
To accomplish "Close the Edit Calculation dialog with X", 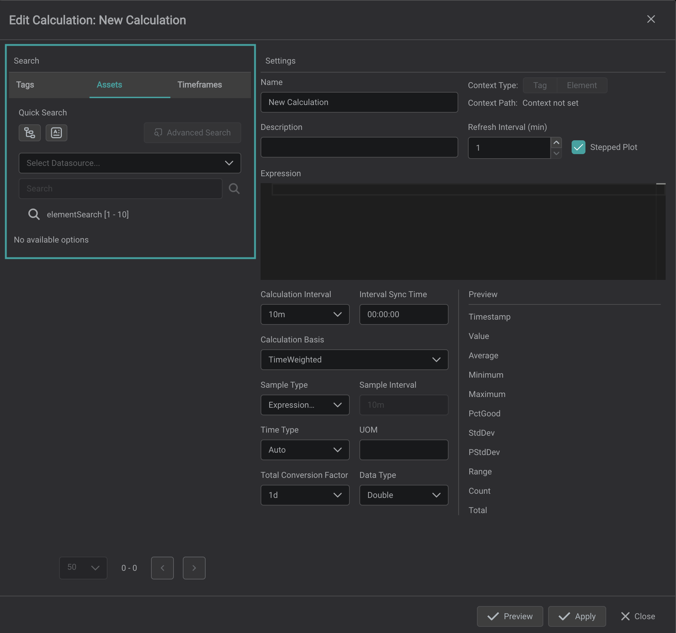I will [651, 19].
